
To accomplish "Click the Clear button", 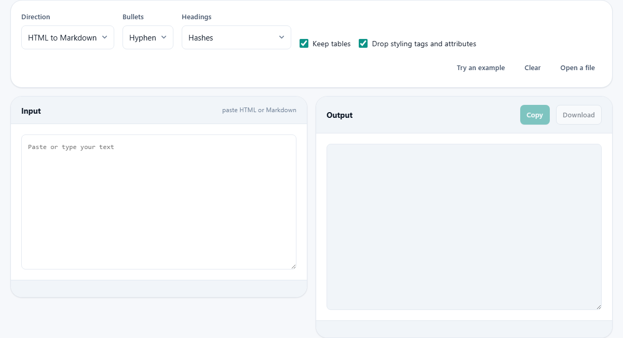I will pos(533,68).
